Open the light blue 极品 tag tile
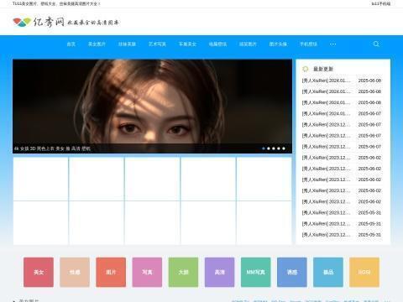The height and width of the screenshot is (302, 403). 328,272
